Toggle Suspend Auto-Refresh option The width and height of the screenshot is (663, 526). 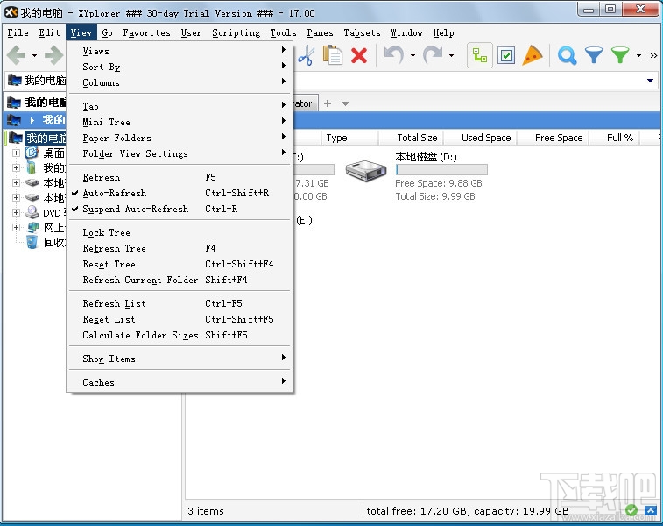click(180, 209)
